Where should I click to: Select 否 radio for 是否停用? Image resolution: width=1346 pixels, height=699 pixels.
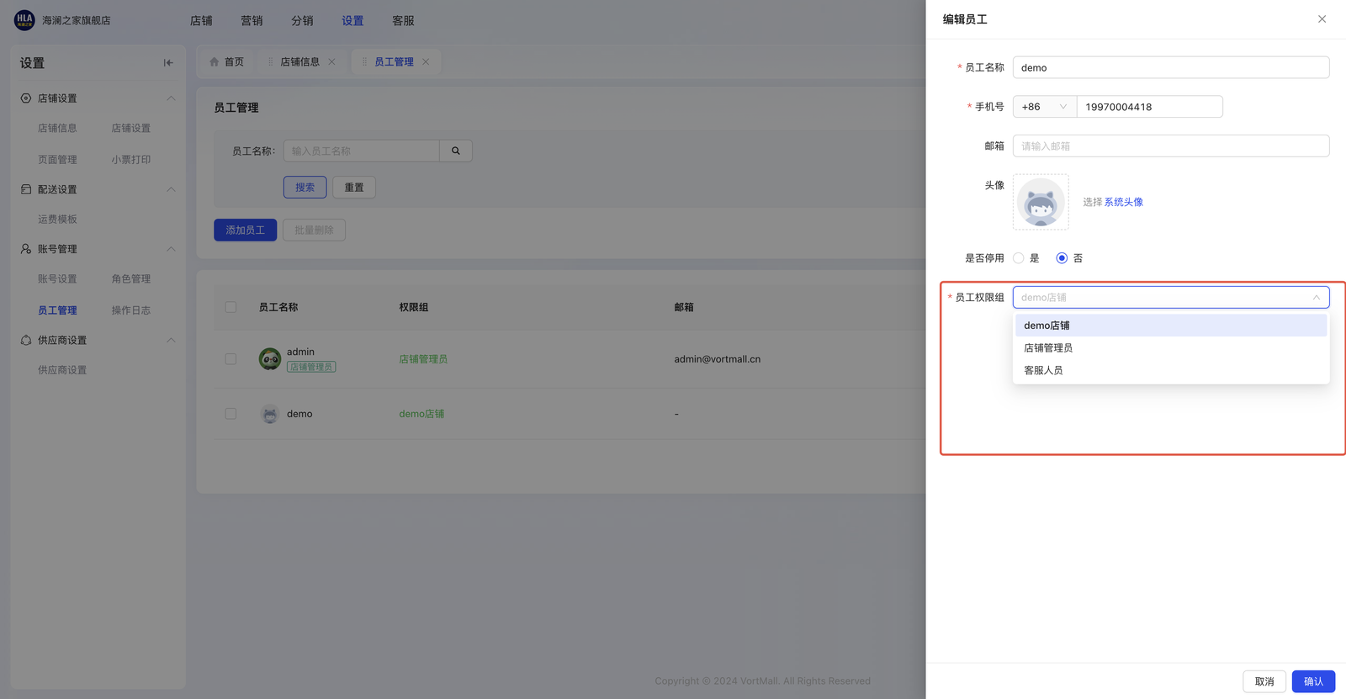(x=1062, y=258)
